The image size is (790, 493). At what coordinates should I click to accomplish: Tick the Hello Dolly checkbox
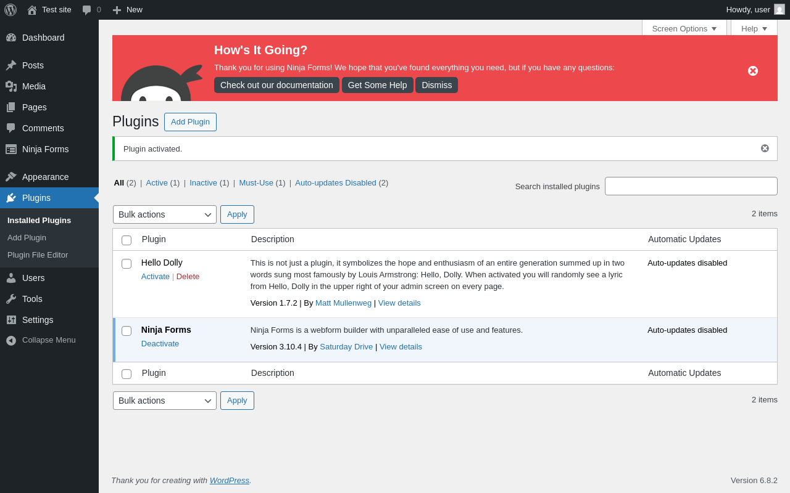click(x=127, y=264)
